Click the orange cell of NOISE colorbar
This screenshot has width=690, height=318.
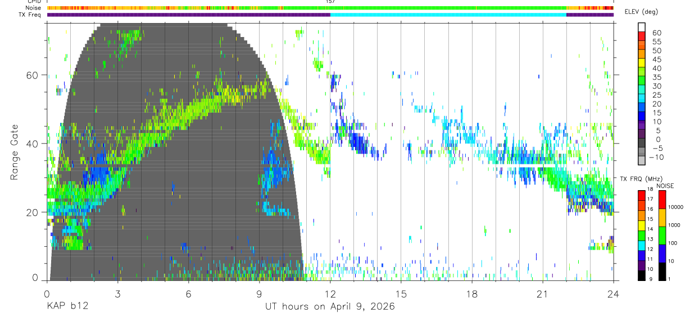pyautogui.click(x=662, y=218)
